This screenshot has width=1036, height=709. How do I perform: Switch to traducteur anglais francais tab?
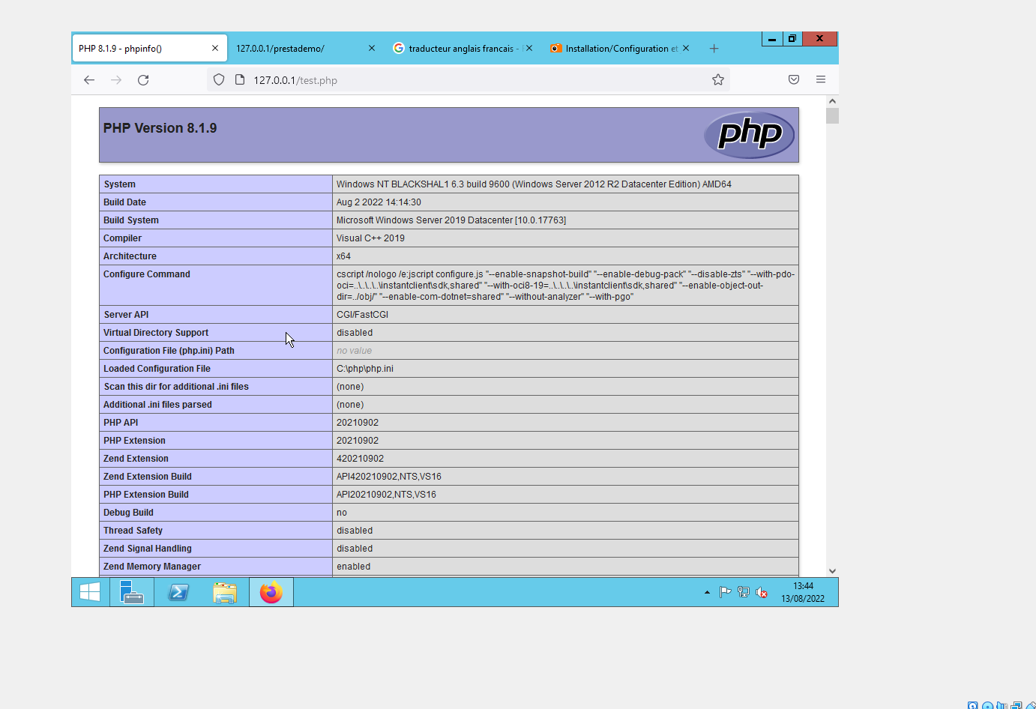pos(463,48)
